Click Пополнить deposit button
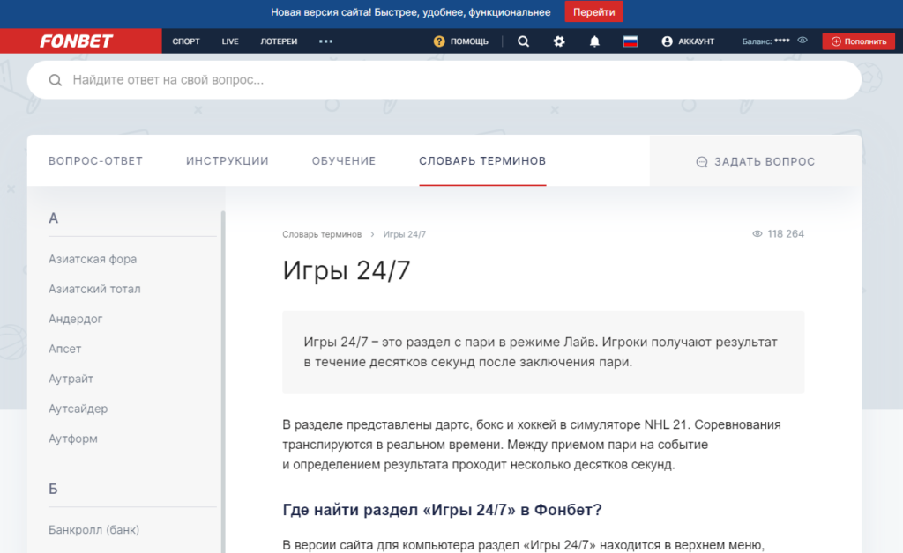This screenshot has height=553, width=903. click(x=859, y=41)
